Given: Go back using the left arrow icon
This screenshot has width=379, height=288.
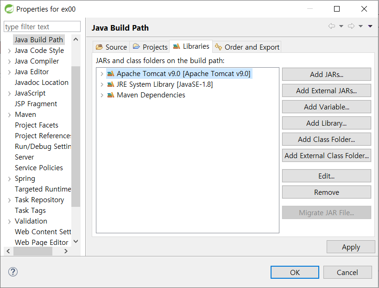Looking at the screenshot, I should [332, 26].
